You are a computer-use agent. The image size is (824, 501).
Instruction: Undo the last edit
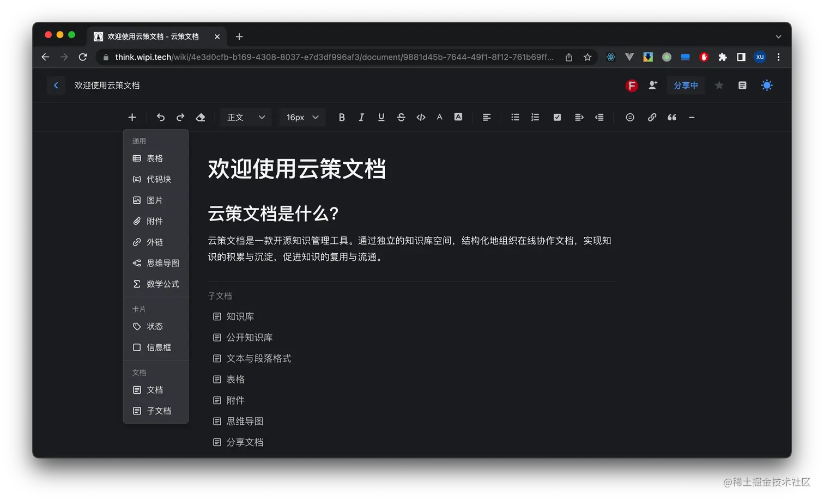(x=161, y=117)
